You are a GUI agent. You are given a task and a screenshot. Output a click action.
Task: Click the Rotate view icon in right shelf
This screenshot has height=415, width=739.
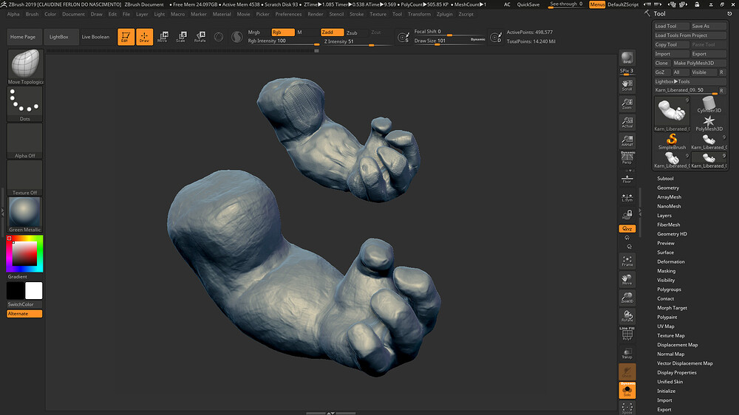(627, 316)
